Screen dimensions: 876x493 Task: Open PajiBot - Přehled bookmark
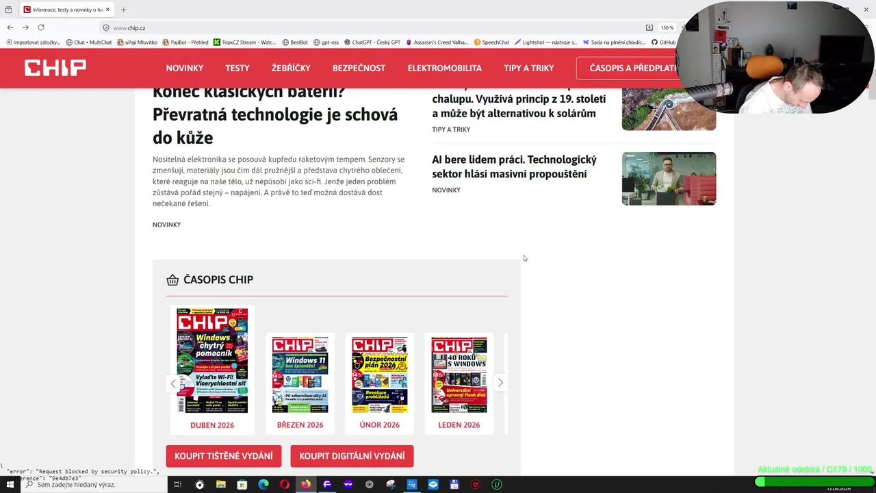185,42
